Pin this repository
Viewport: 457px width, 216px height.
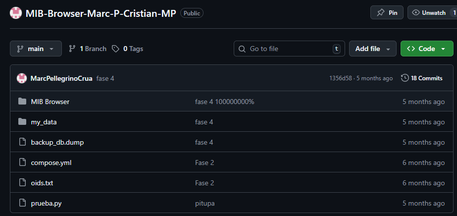(387, 13)
